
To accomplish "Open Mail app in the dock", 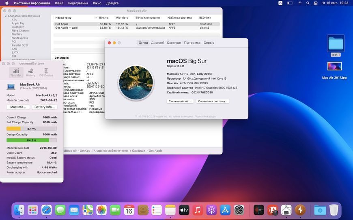I will click(x=74, y=210).
